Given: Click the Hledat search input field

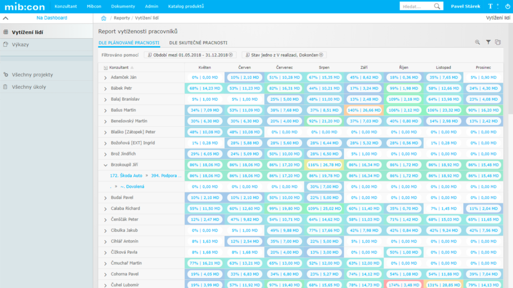Looking at the screenshot, I should (416, 6).
